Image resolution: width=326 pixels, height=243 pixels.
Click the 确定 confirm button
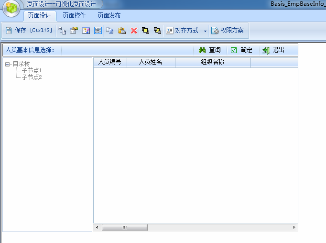pos(241,50)
